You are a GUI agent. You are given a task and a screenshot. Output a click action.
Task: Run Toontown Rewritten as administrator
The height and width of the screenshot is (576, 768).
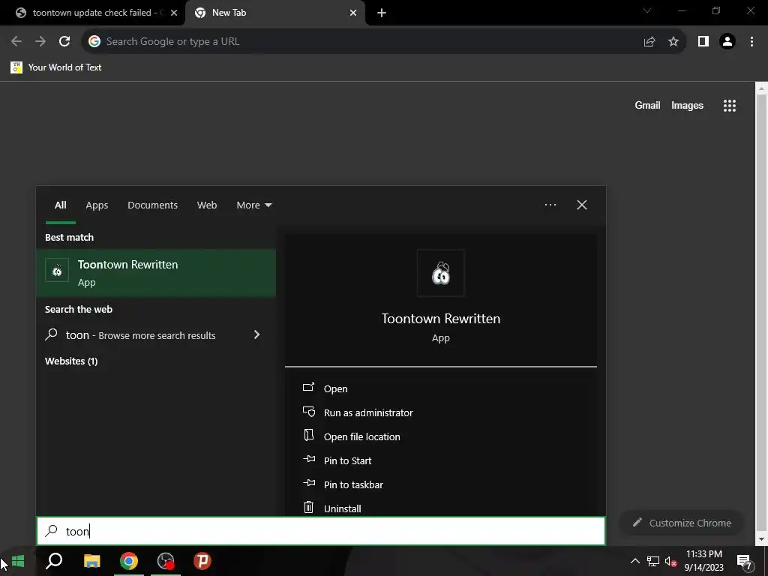coord(367,413)
